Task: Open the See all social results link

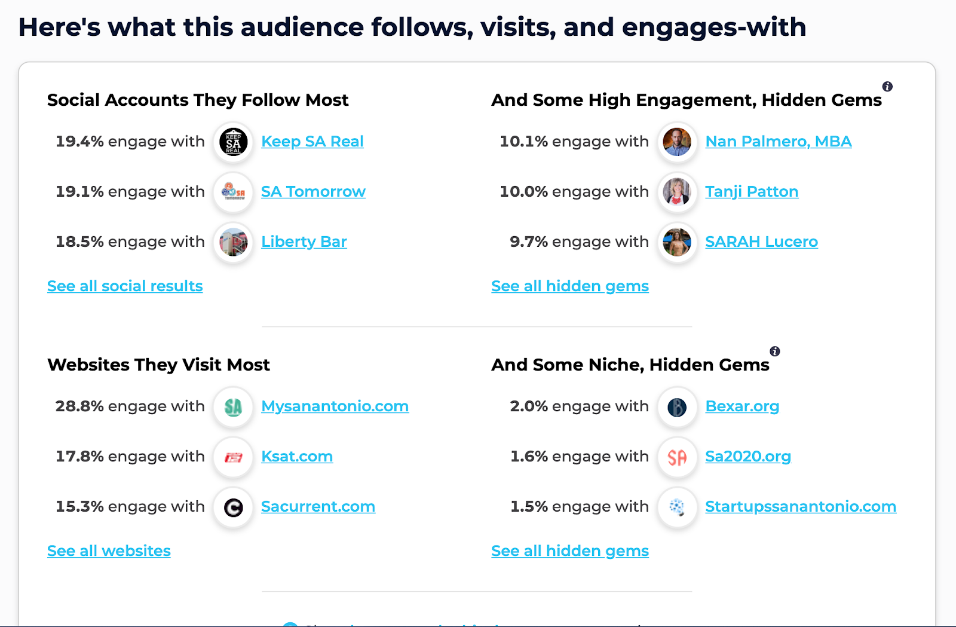Action: (125, 286)
